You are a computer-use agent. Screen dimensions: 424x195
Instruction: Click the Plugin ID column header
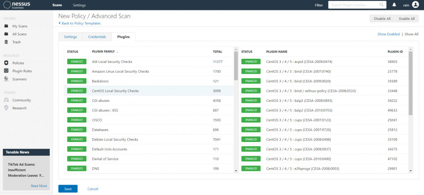(x=395, y=52)
